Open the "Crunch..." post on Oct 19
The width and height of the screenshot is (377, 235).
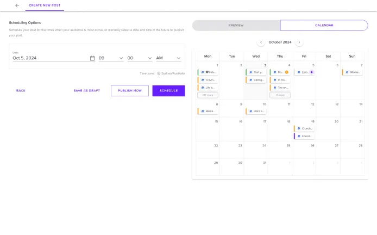[304, 128]
